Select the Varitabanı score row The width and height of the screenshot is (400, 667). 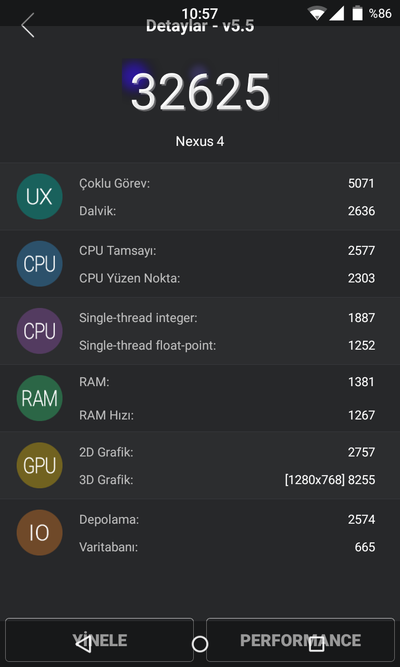click(x=227, y=547)
